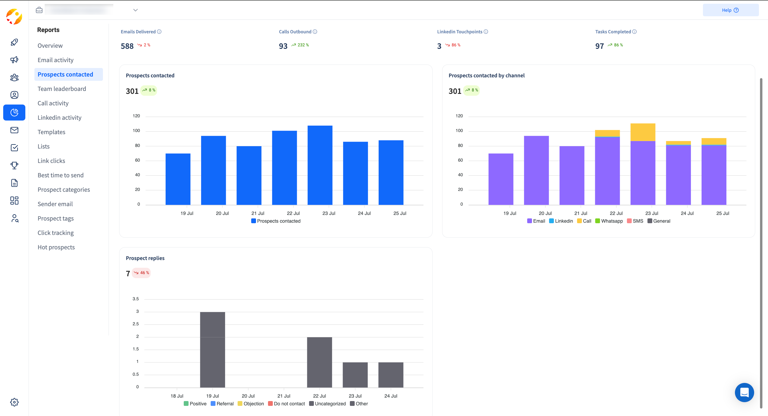This screenshot has width=768, height=416.
Task: Click the Help button
Action: (x=730, y=10)
